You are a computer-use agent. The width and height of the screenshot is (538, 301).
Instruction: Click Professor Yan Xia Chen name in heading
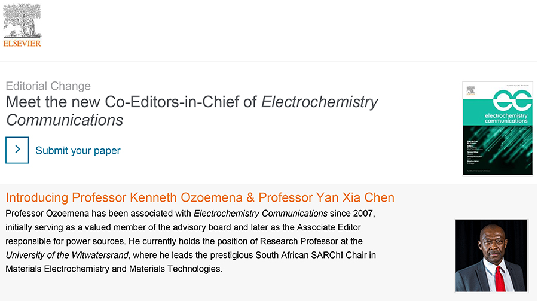[x=326, y=197]
